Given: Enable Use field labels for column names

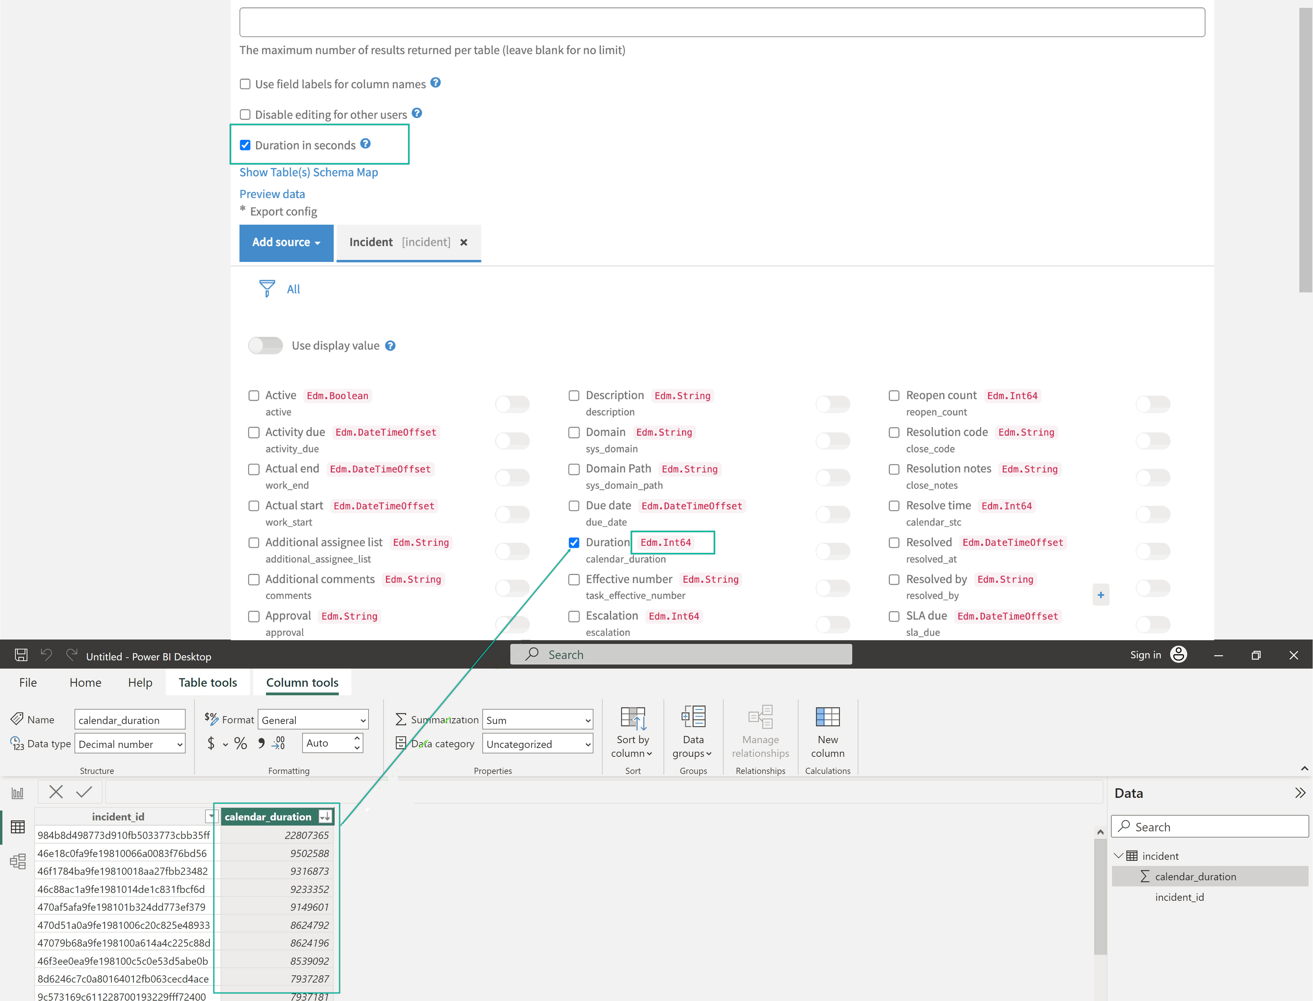Looking at the screenshot, I should point(245,84).
